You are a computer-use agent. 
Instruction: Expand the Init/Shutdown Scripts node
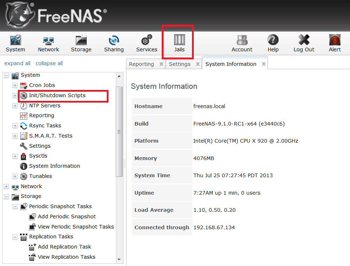(15, 95)
